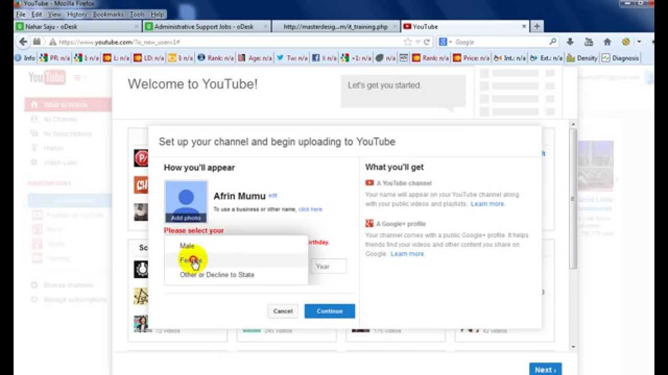This screenshot has height=375, width=668.
Task: Choose Female in the gender dropdown
Action: [x=236, y=260]
